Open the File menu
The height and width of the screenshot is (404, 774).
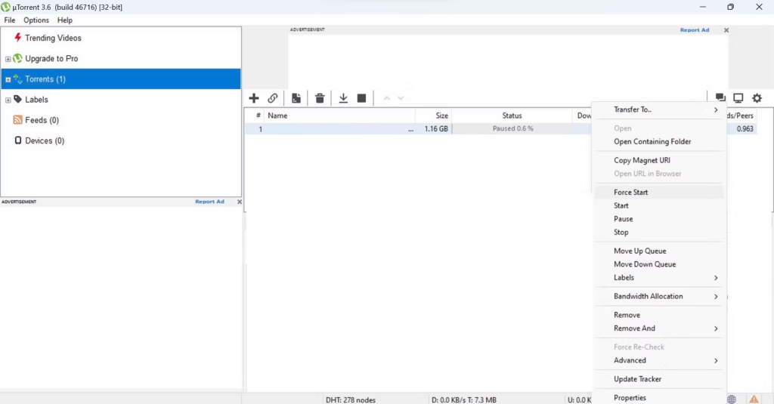(x=9, y=20)
